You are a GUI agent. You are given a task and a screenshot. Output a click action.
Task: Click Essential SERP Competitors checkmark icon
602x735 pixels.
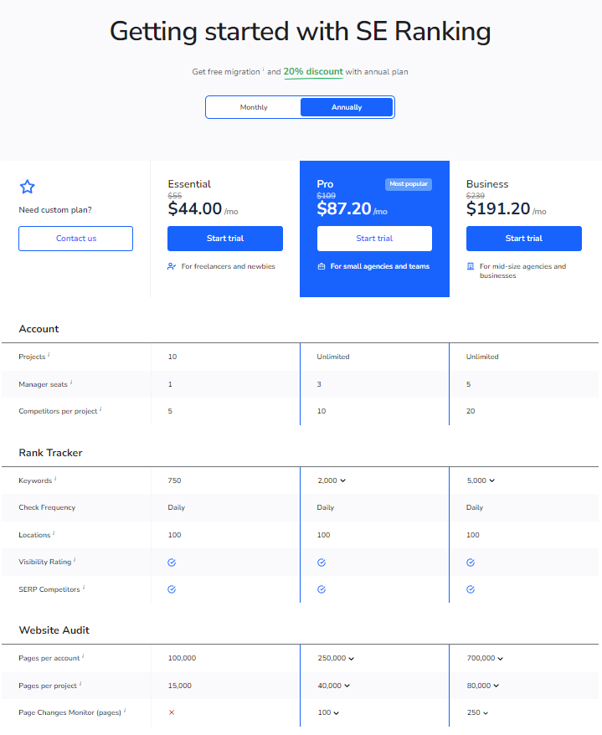tap(172, 589)
